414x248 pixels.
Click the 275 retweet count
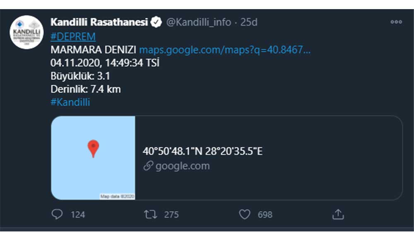point(171,215)
